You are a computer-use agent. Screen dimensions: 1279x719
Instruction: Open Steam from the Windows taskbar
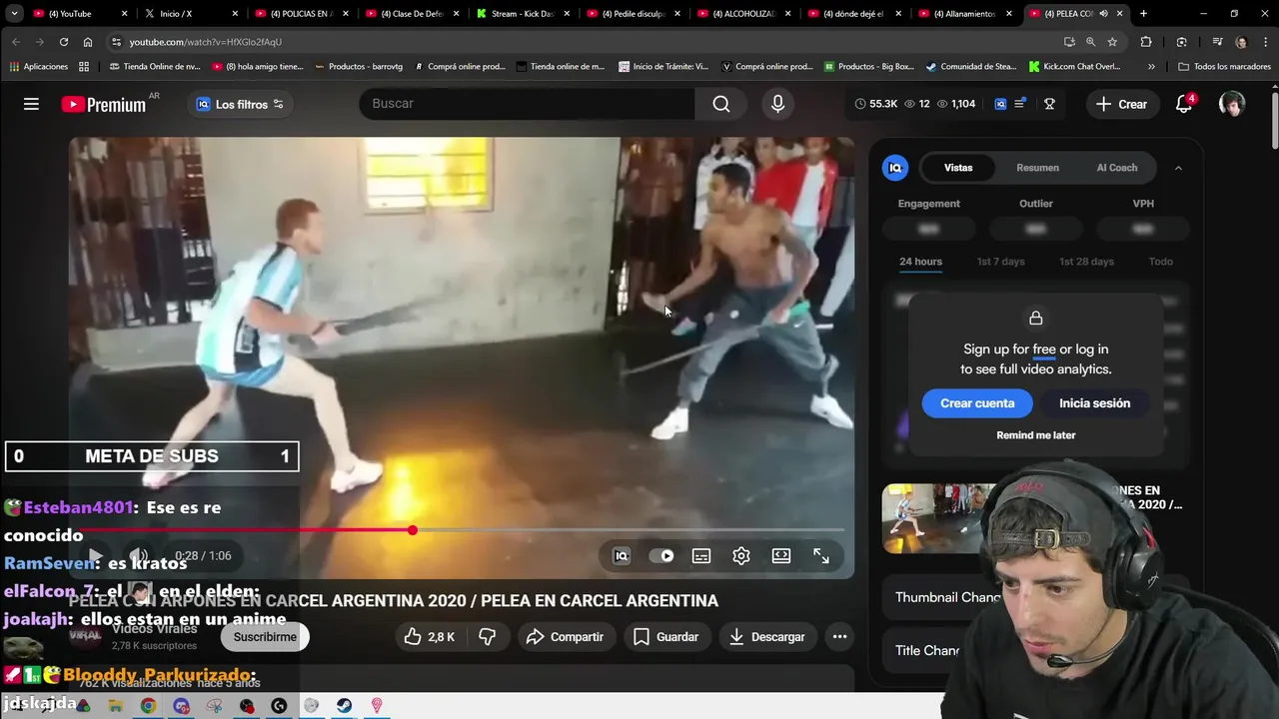coord(344,706)
